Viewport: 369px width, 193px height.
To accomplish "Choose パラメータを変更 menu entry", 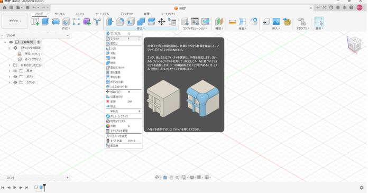I will click(124, 136).
